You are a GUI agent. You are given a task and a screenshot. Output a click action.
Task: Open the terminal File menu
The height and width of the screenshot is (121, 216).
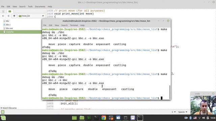coord(45,25)
